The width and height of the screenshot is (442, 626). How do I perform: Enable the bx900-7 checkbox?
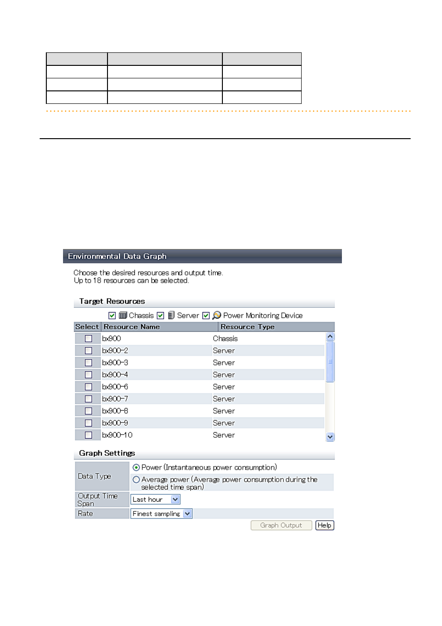point(88,399)
